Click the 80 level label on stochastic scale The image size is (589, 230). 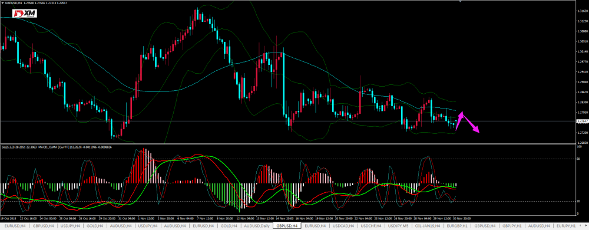pyautogui.click(x=578, y=159)
